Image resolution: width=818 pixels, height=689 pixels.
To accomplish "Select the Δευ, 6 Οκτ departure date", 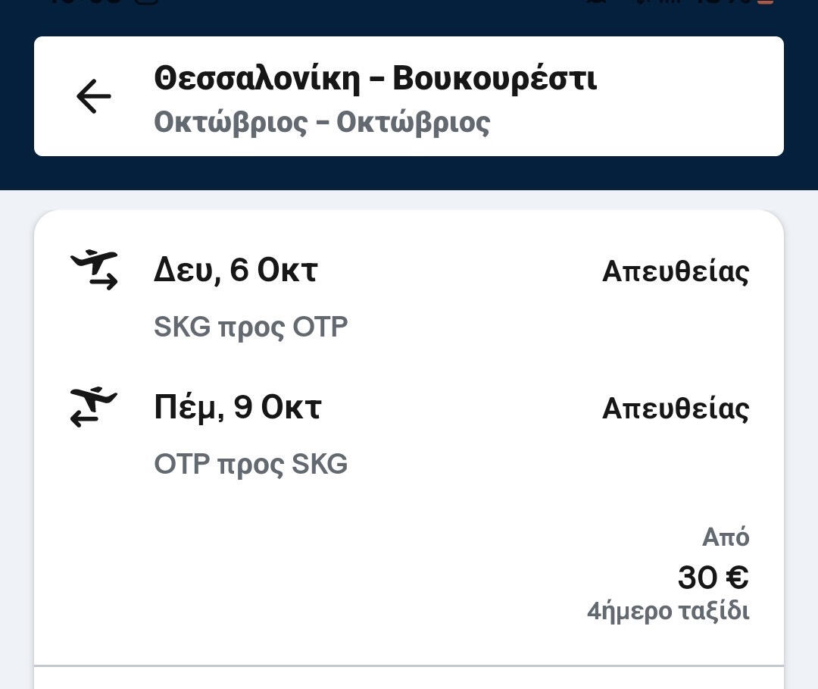I will coord(236,271).
